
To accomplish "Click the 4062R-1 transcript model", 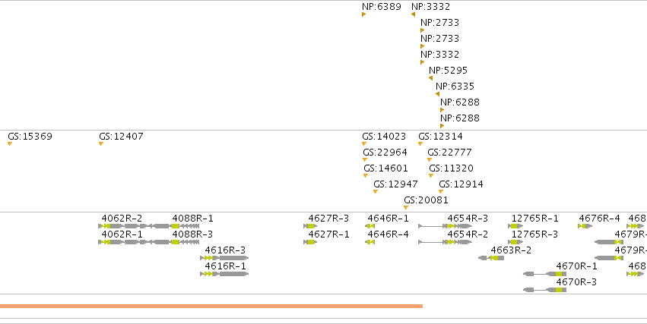I will tap(125, 242).
